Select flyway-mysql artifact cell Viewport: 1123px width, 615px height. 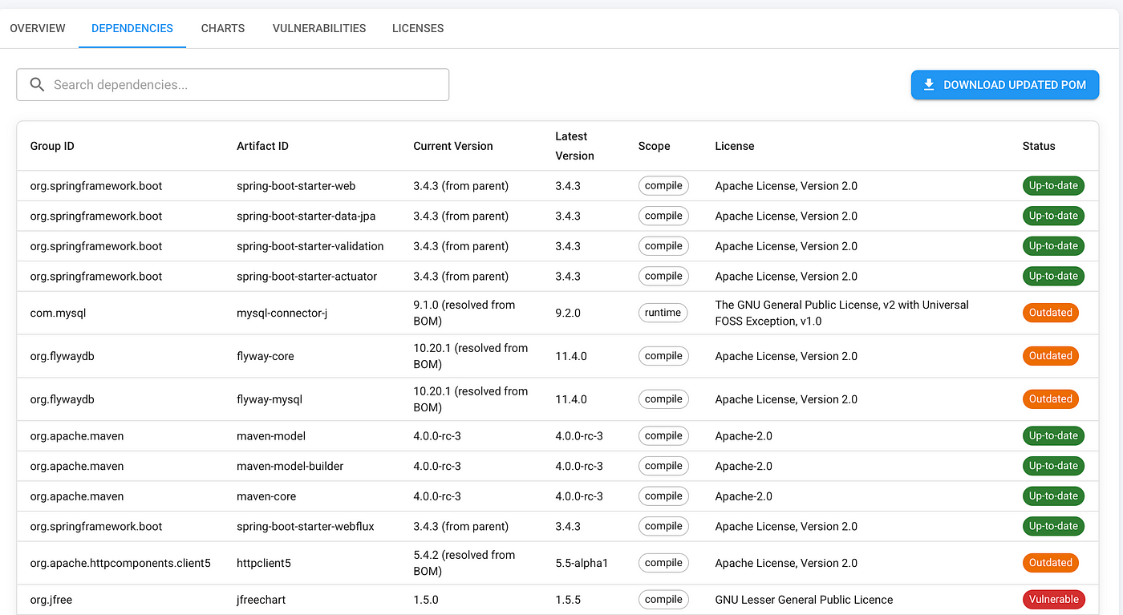click(x=270, y=399)
